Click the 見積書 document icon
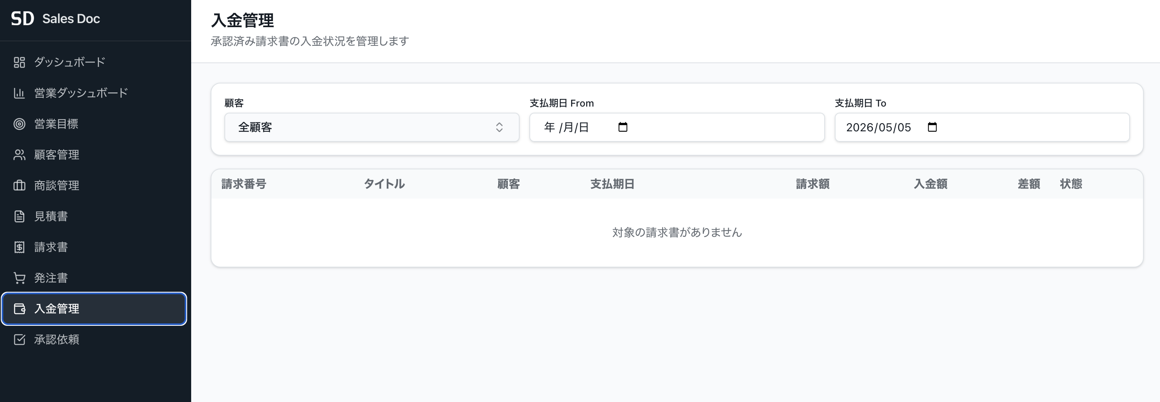 click(19, 216)
